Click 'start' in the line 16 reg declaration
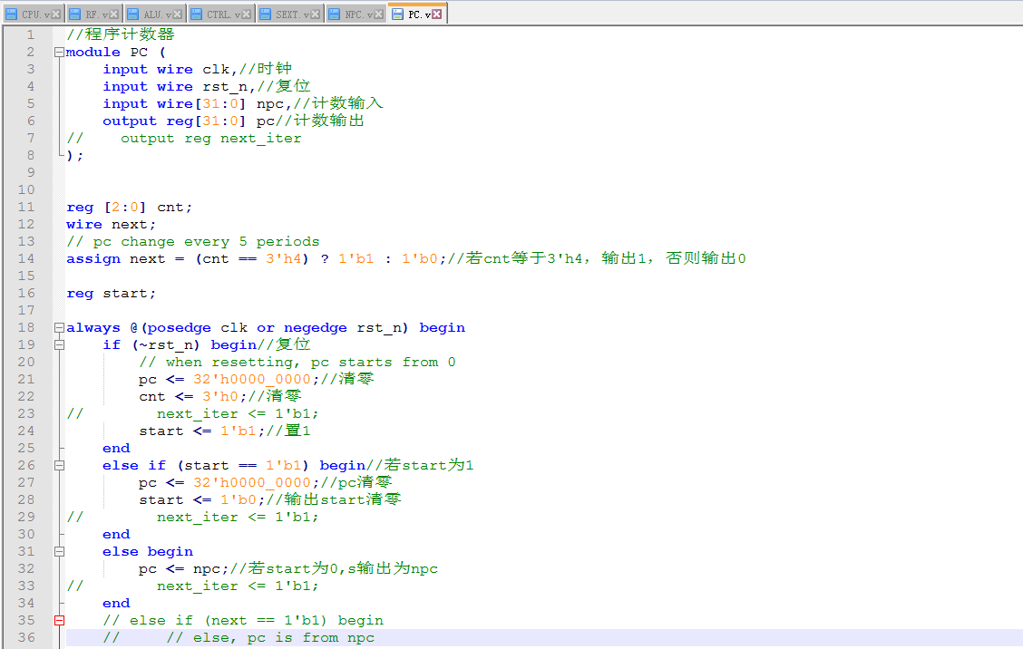The image size is (1023, 649). pyautogui.click(x=125, y=294)
